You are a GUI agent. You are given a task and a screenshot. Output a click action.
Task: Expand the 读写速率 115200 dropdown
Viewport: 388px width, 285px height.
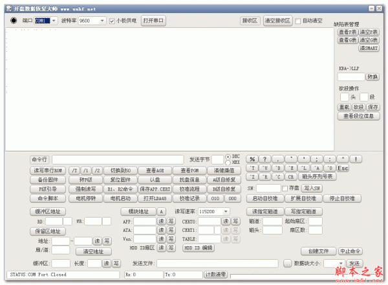coord(226,212)
